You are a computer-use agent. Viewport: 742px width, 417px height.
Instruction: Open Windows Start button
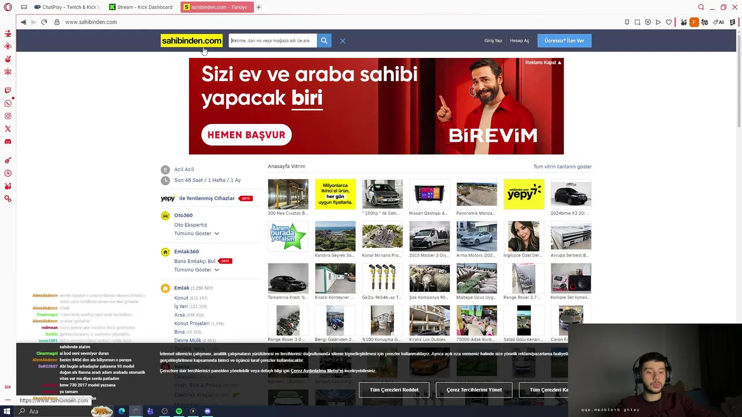click(x=7, y=411)
